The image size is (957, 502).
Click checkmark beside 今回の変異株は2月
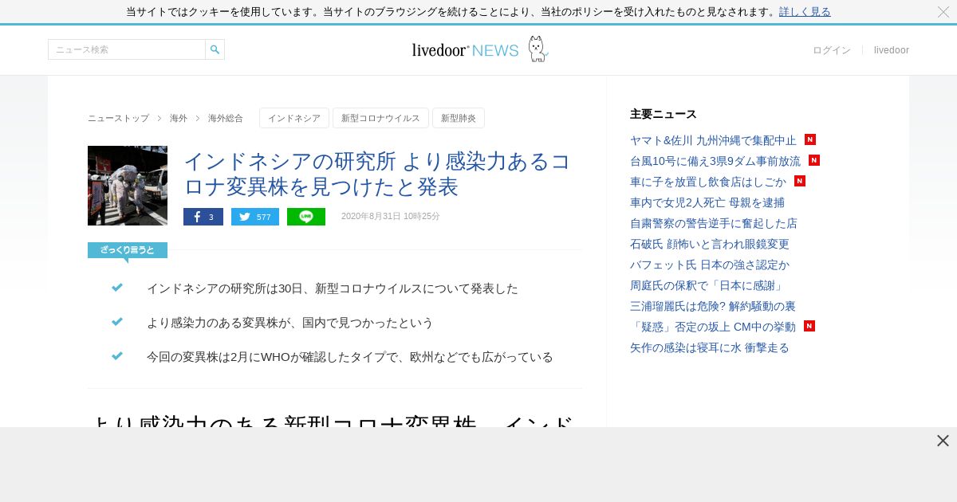pos(117,356)
